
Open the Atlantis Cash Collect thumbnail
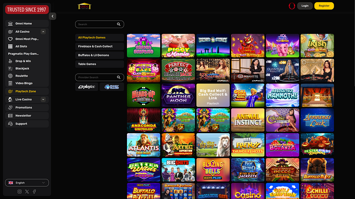tap(143, 145)
